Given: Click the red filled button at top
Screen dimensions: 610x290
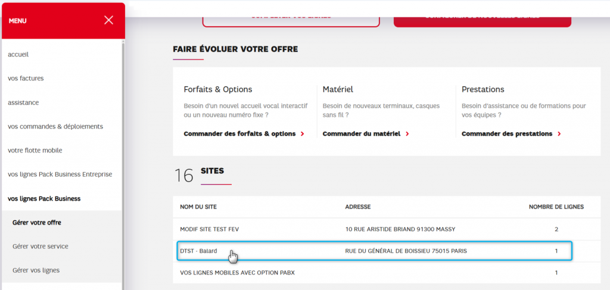Looking at the screenshot, I should [x=482, y=18].
